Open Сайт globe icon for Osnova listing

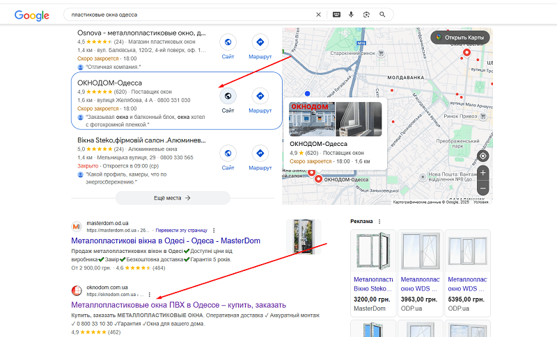click(228, 42)
